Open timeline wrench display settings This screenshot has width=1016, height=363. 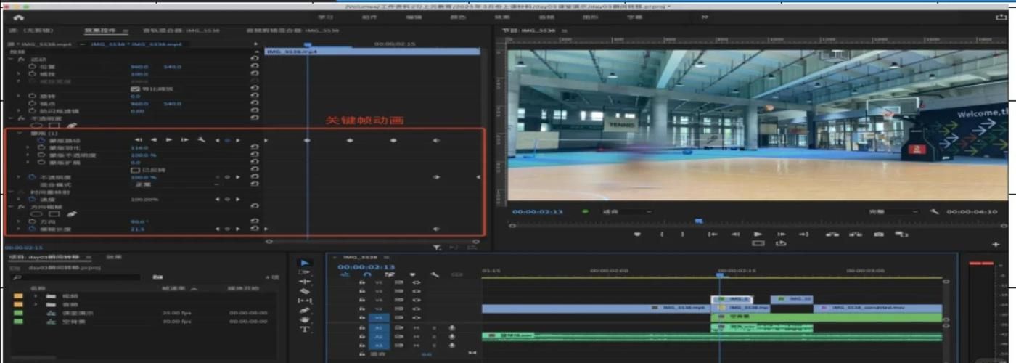click(x=435, y=275)
